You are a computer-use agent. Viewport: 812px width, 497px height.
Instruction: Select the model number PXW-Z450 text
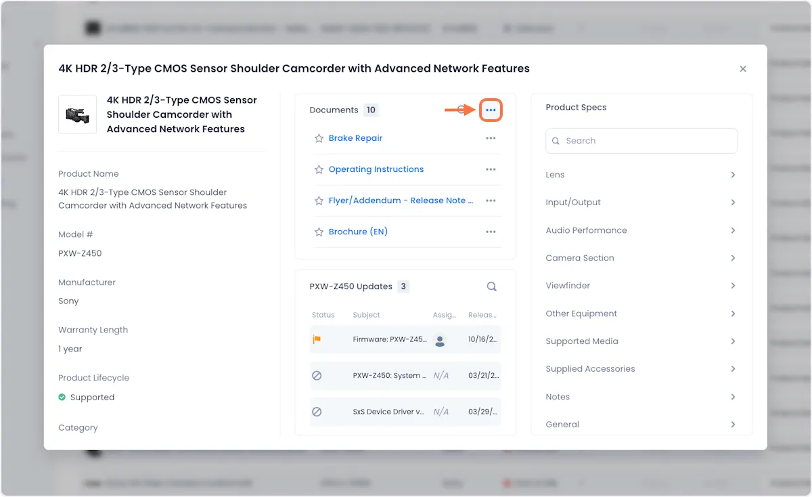pos(80,253)
